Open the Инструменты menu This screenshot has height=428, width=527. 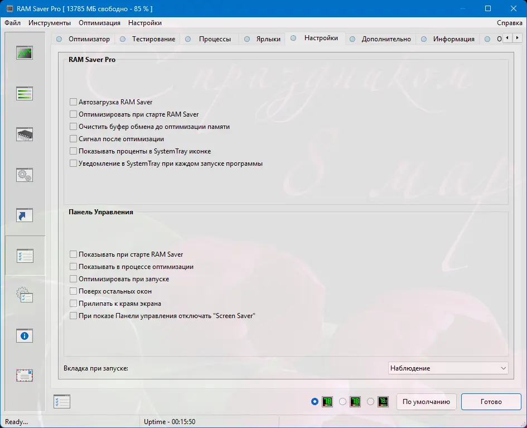pyautogui.click(x=50, y=23)
